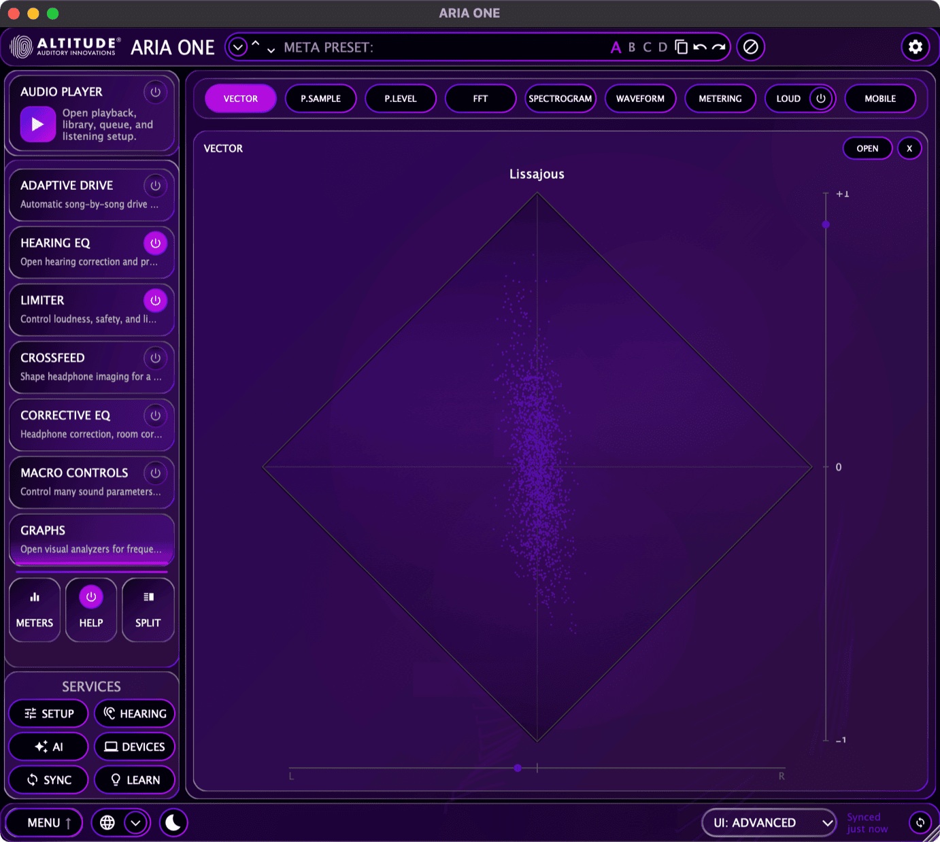Screen dimensions: 940x842
Task: Enable Adaptive Drive power toggle
Action: (x=155, y=186)
